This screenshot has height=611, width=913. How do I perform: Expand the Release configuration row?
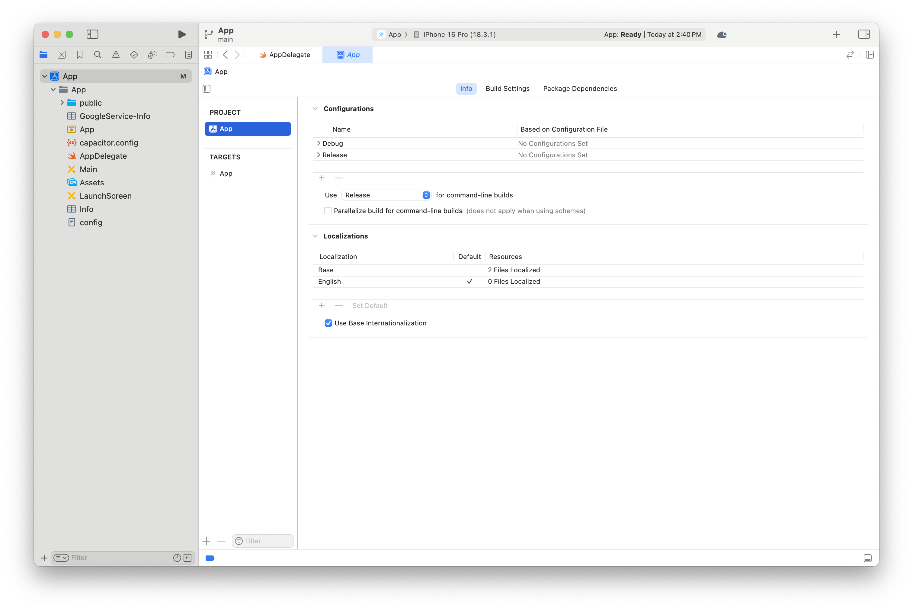[x=319, y=155]
